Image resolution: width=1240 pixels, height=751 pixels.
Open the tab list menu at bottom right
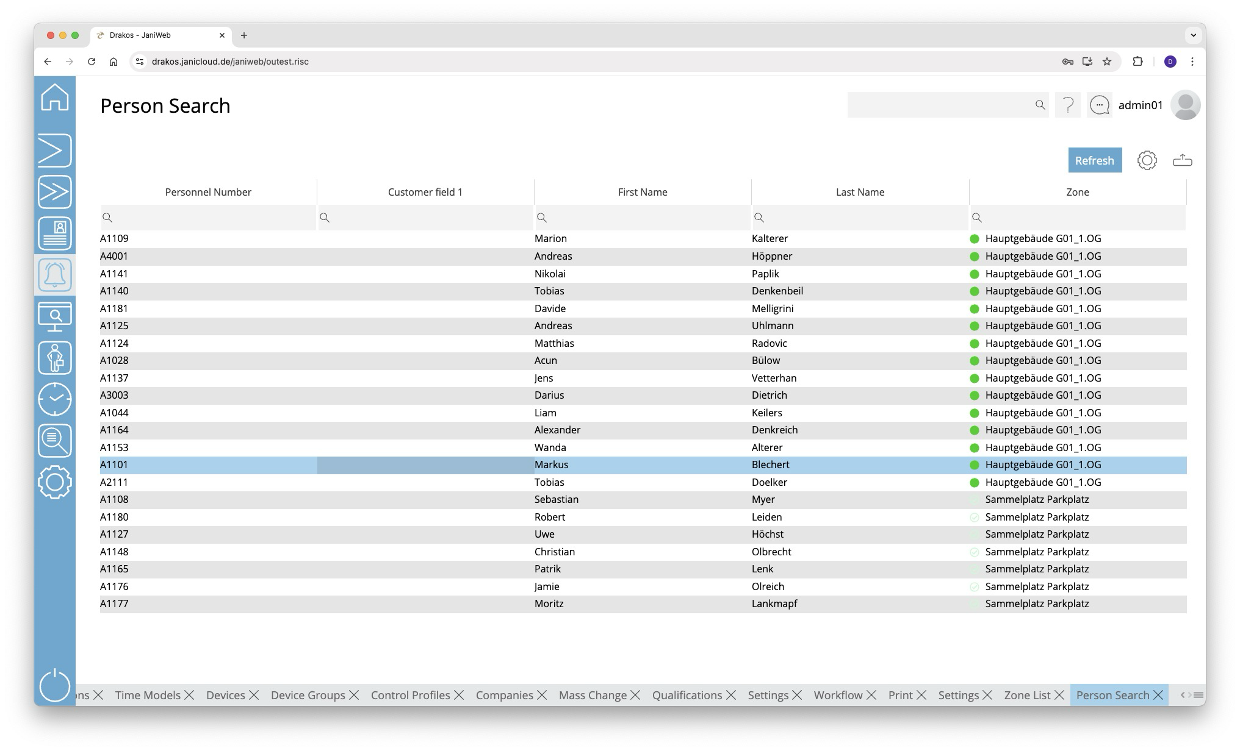pos(1199,695)
